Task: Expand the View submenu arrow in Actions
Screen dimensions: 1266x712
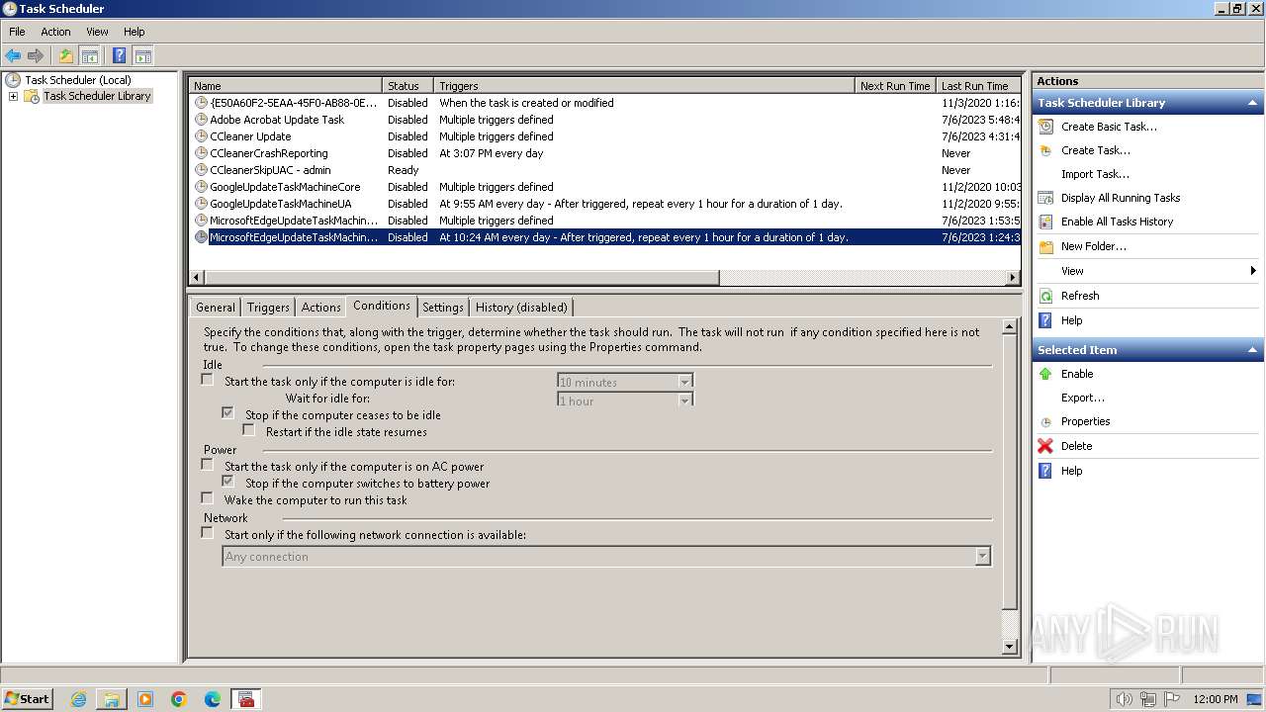Action: point(1252,271)
